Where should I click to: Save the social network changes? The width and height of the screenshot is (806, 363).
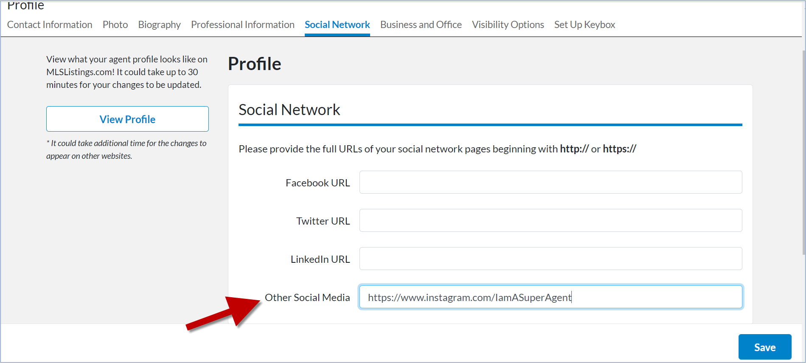click(x=765, y=347)
